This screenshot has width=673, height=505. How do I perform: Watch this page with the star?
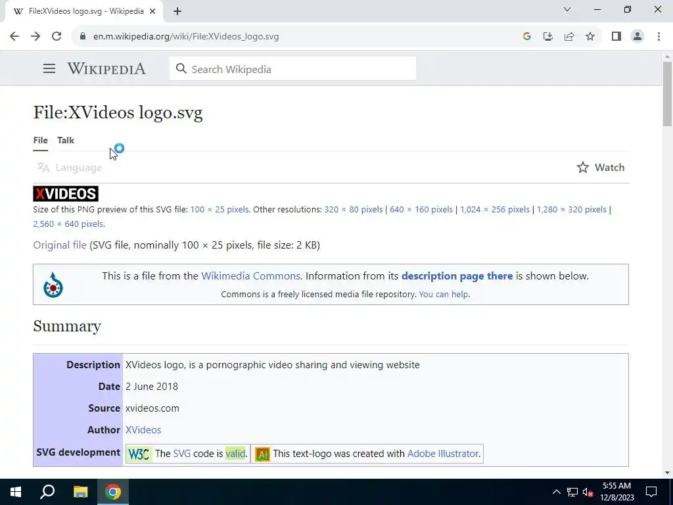tap(601, 168)
